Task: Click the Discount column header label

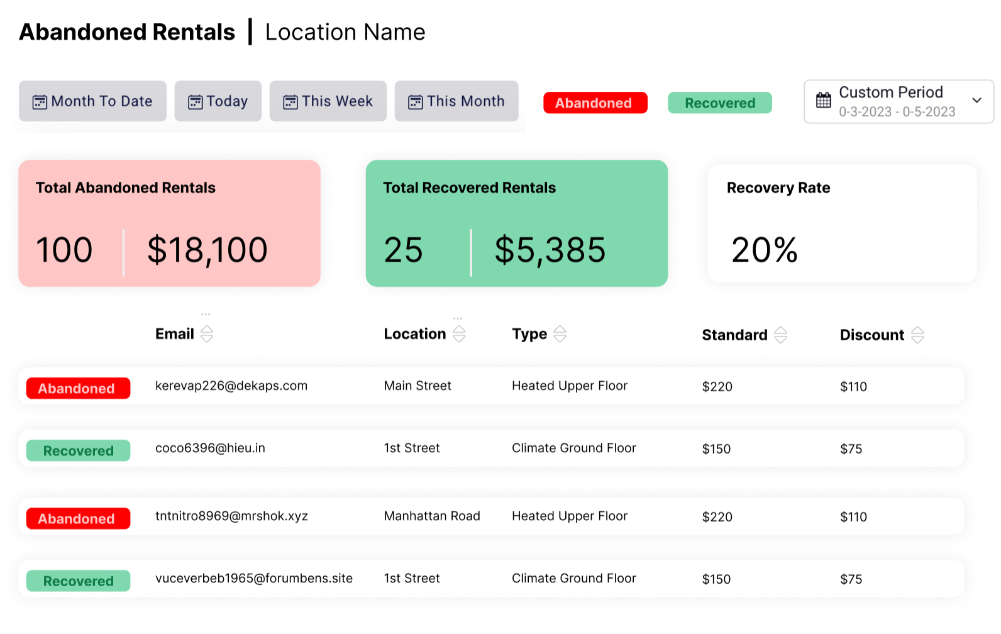Action: click(x=872, y=335)
